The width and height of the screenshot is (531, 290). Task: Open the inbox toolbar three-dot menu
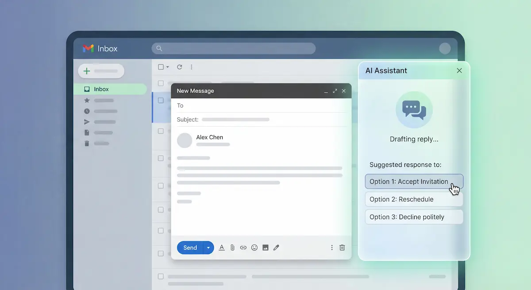(191, 67)
